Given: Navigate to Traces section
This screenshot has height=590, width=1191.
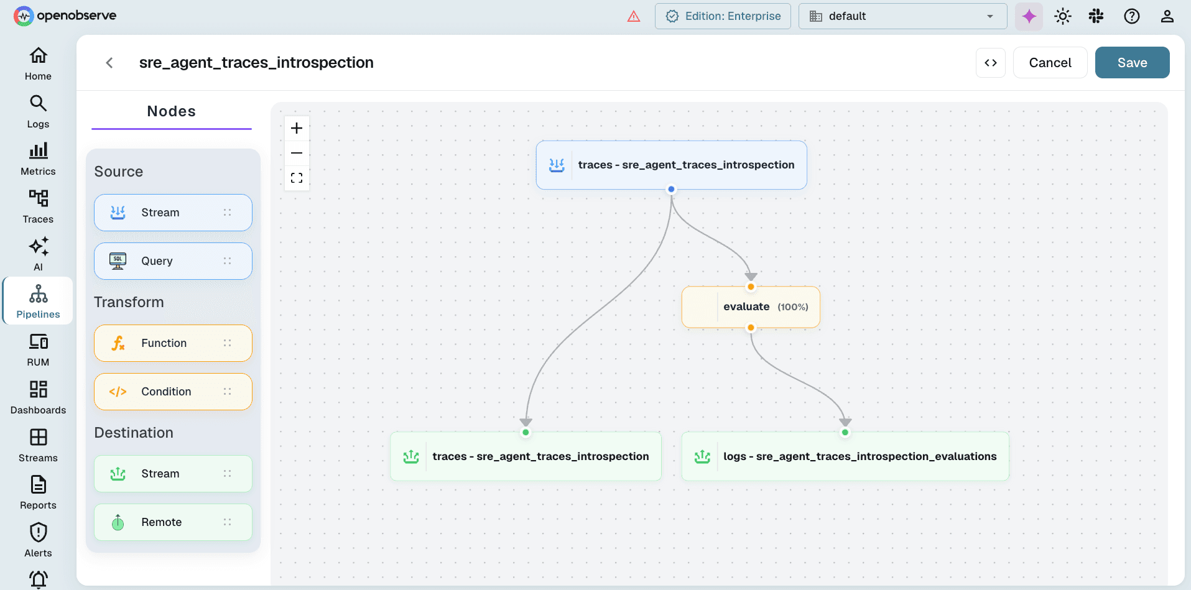Looking at the screenshot, I should tap(38, 207).
